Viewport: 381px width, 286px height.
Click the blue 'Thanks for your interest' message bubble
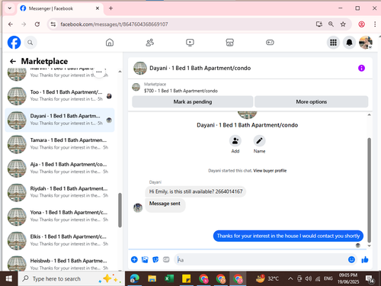[x=288, y=236]
